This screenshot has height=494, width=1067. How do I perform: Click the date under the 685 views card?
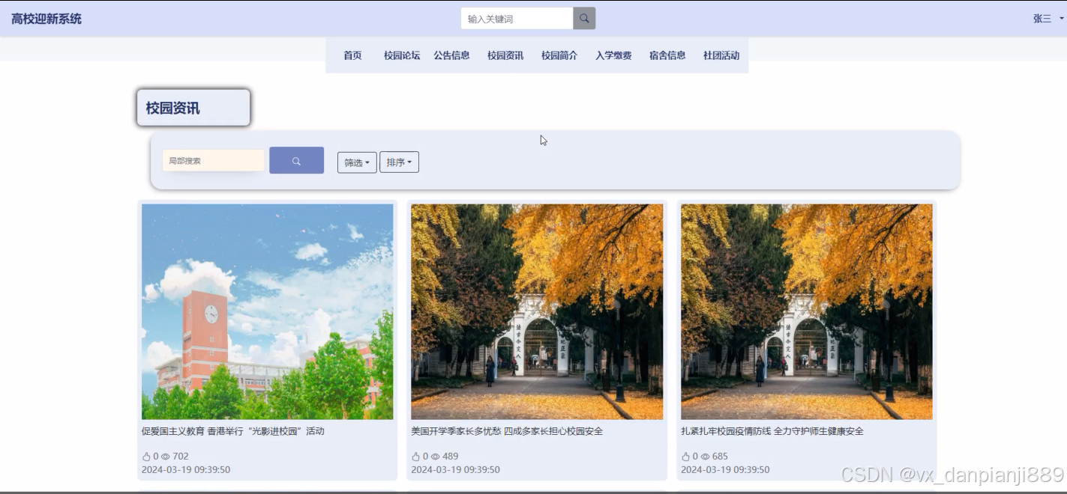click(x=725, y=470)
